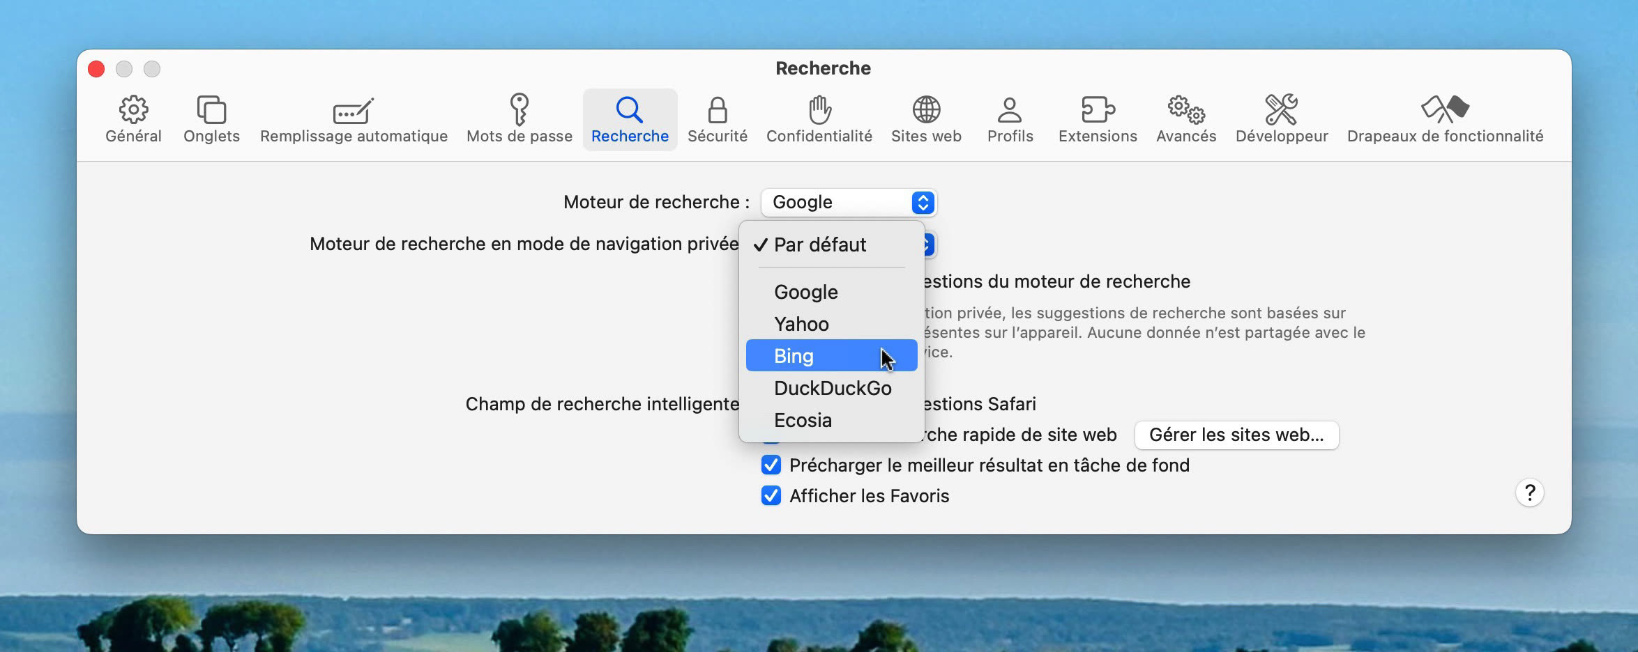The image size is (1638, 652).
Task: Uncheck Précharger le meilleur résultat
Action: [x=771, y=465]
